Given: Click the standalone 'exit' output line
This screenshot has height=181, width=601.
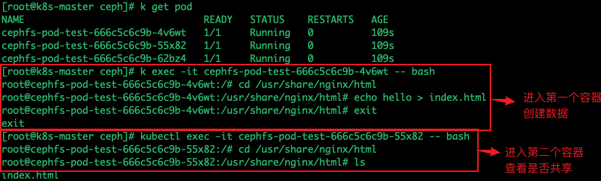Looking at the screenshot, I should click(13, 123).
